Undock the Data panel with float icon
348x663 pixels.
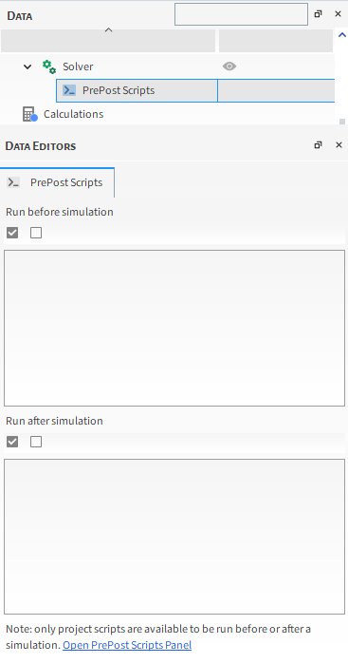click(x=318, y=14)
